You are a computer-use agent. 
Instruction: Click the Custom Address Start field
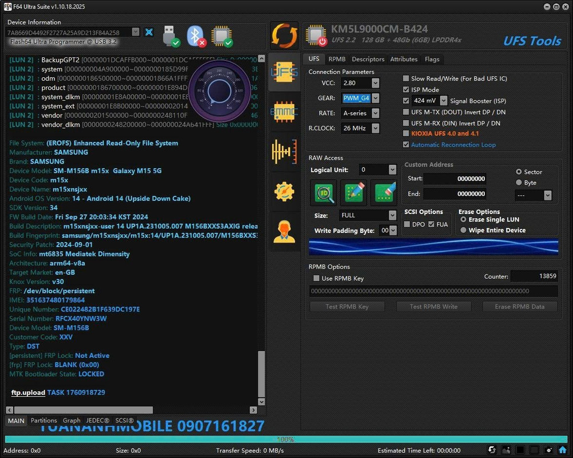click(454, 179)
